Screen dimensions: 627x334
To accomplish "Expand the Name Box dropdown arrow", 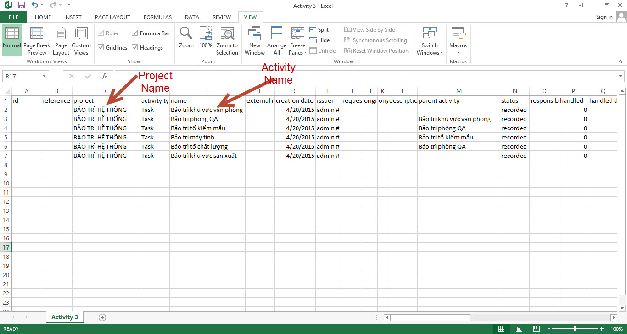I will [45, 76].
